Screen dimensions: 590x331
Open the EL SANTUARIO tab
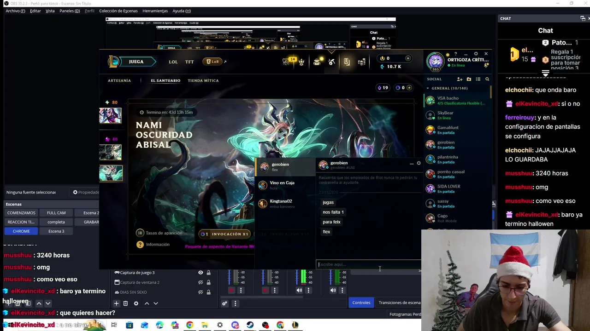tap(165, 80)
